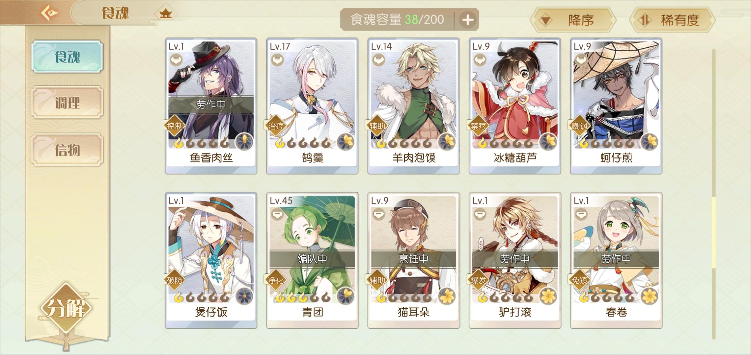Select the 驴打滚 character card
Image resolution: width=751 pixels, height=355 pixels.
point(515,260)
